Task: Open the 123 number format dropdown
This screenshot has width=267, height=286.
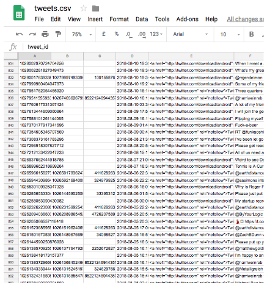Action: pos(156,34)
